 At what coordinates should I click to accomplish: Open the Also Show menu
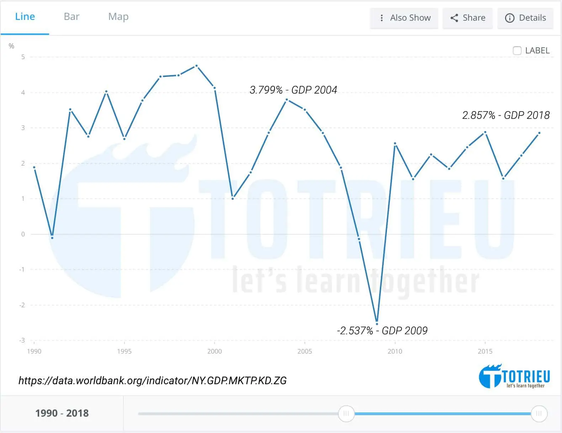(x=404, y=18)
